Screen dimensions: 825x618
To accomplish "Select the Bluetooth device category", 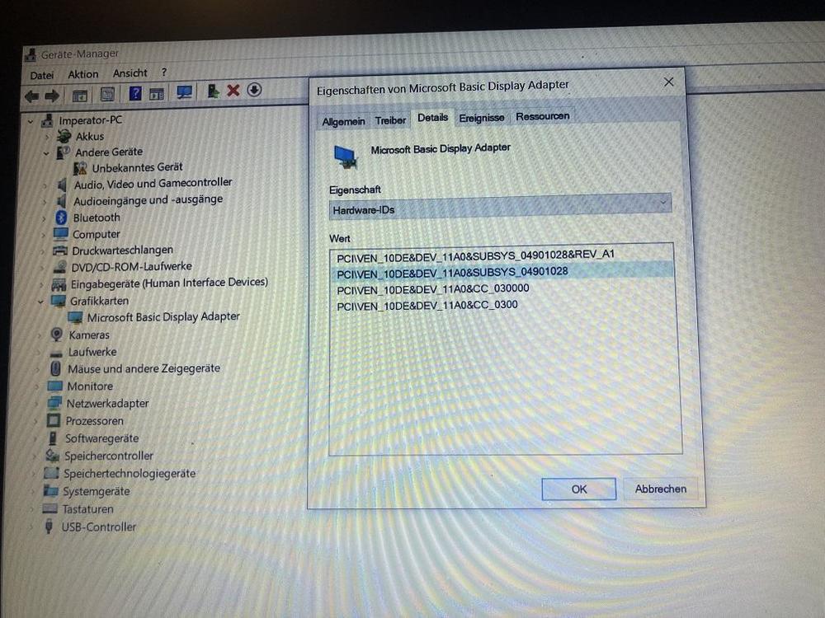I will (96, 218).
